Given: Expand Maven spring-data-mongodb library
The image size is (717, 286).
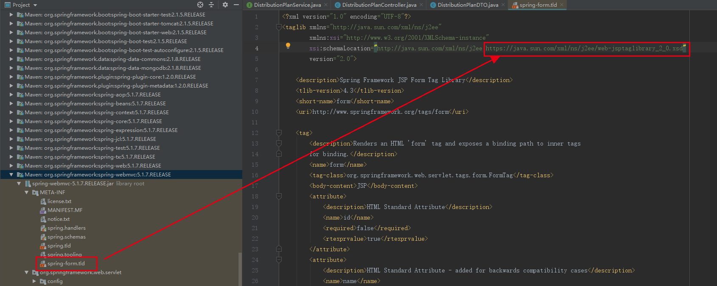Looking at the screenshot, I should [x=11, y=68].
